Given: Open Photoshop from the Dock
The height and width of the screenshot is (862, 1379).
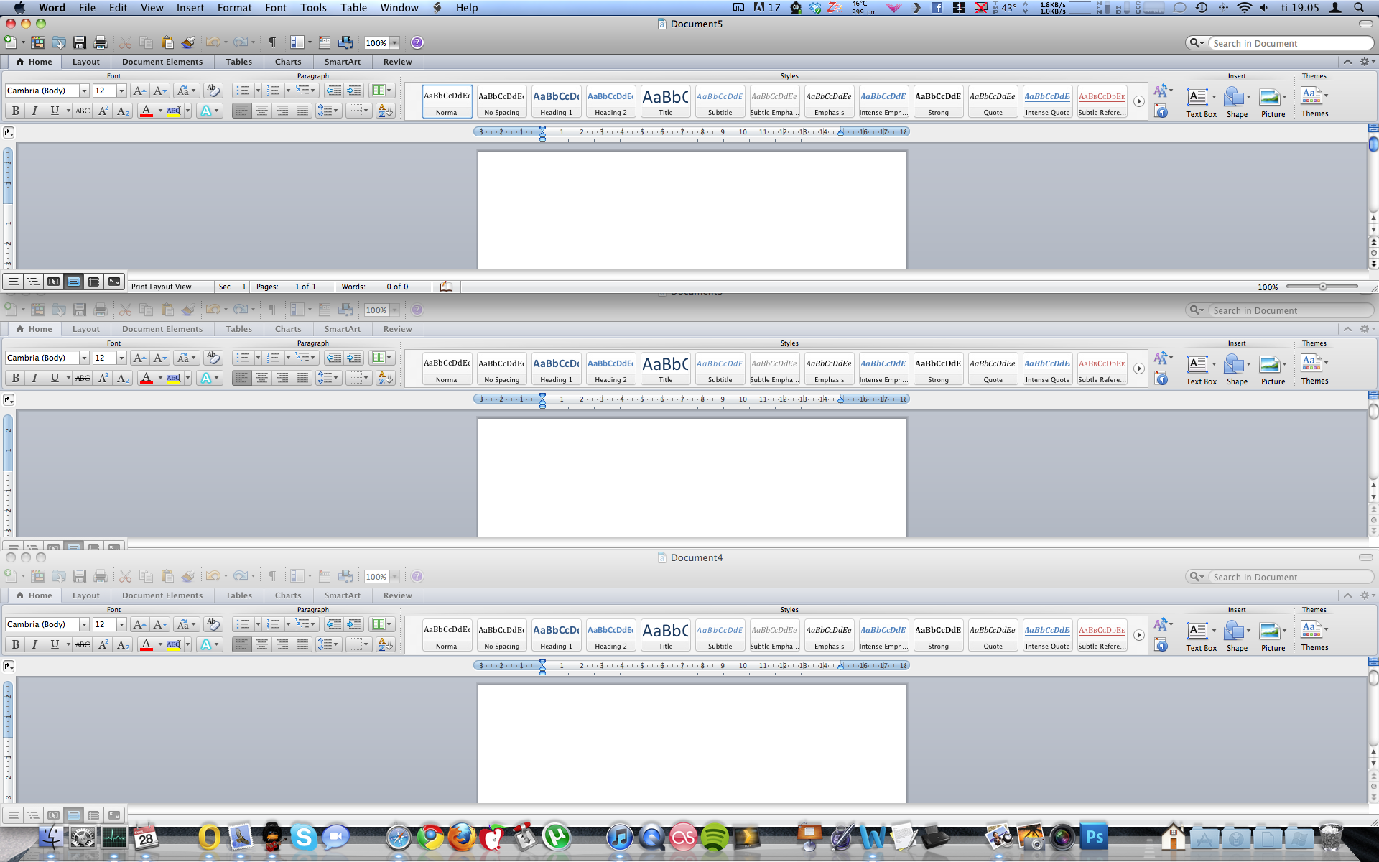Looking at the screenshot, I should (x=1094, y=838).
